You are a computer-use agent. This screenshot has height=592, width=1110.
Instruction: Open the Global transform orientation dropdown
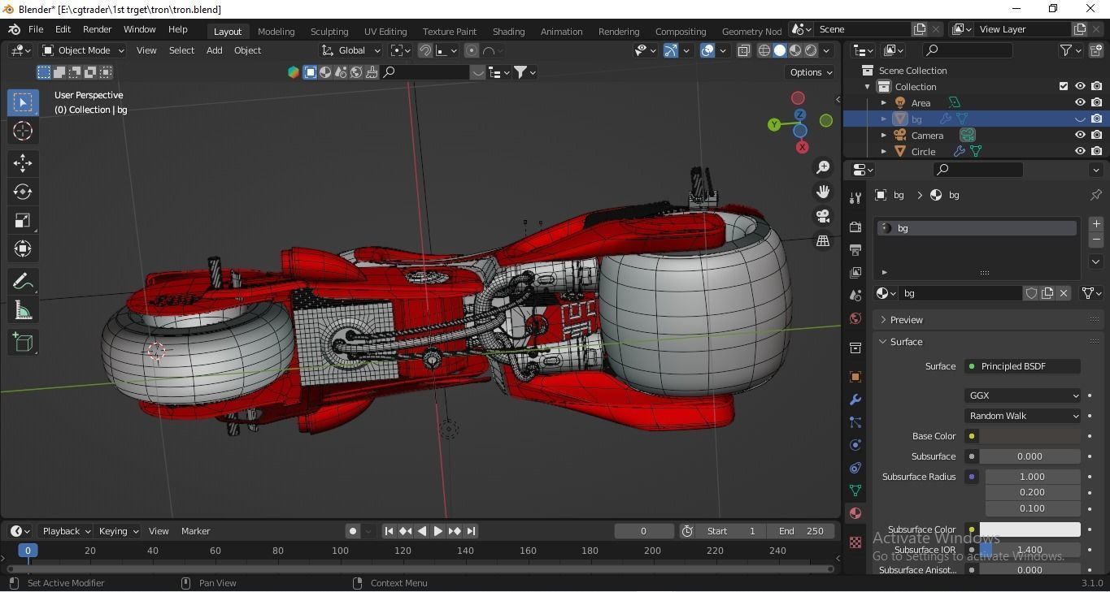[x=351, y=50]
